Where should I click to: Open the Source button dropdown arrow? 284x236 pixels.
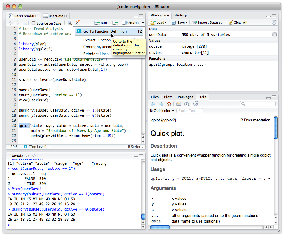click(x=143, y=23)
